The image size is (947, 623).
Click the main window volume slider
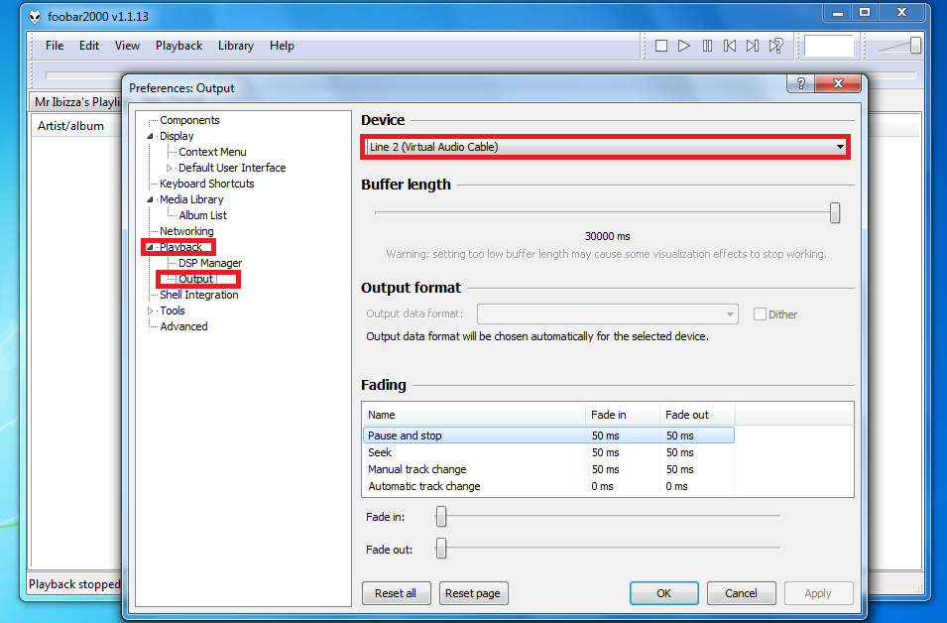(x=899, y=46)
